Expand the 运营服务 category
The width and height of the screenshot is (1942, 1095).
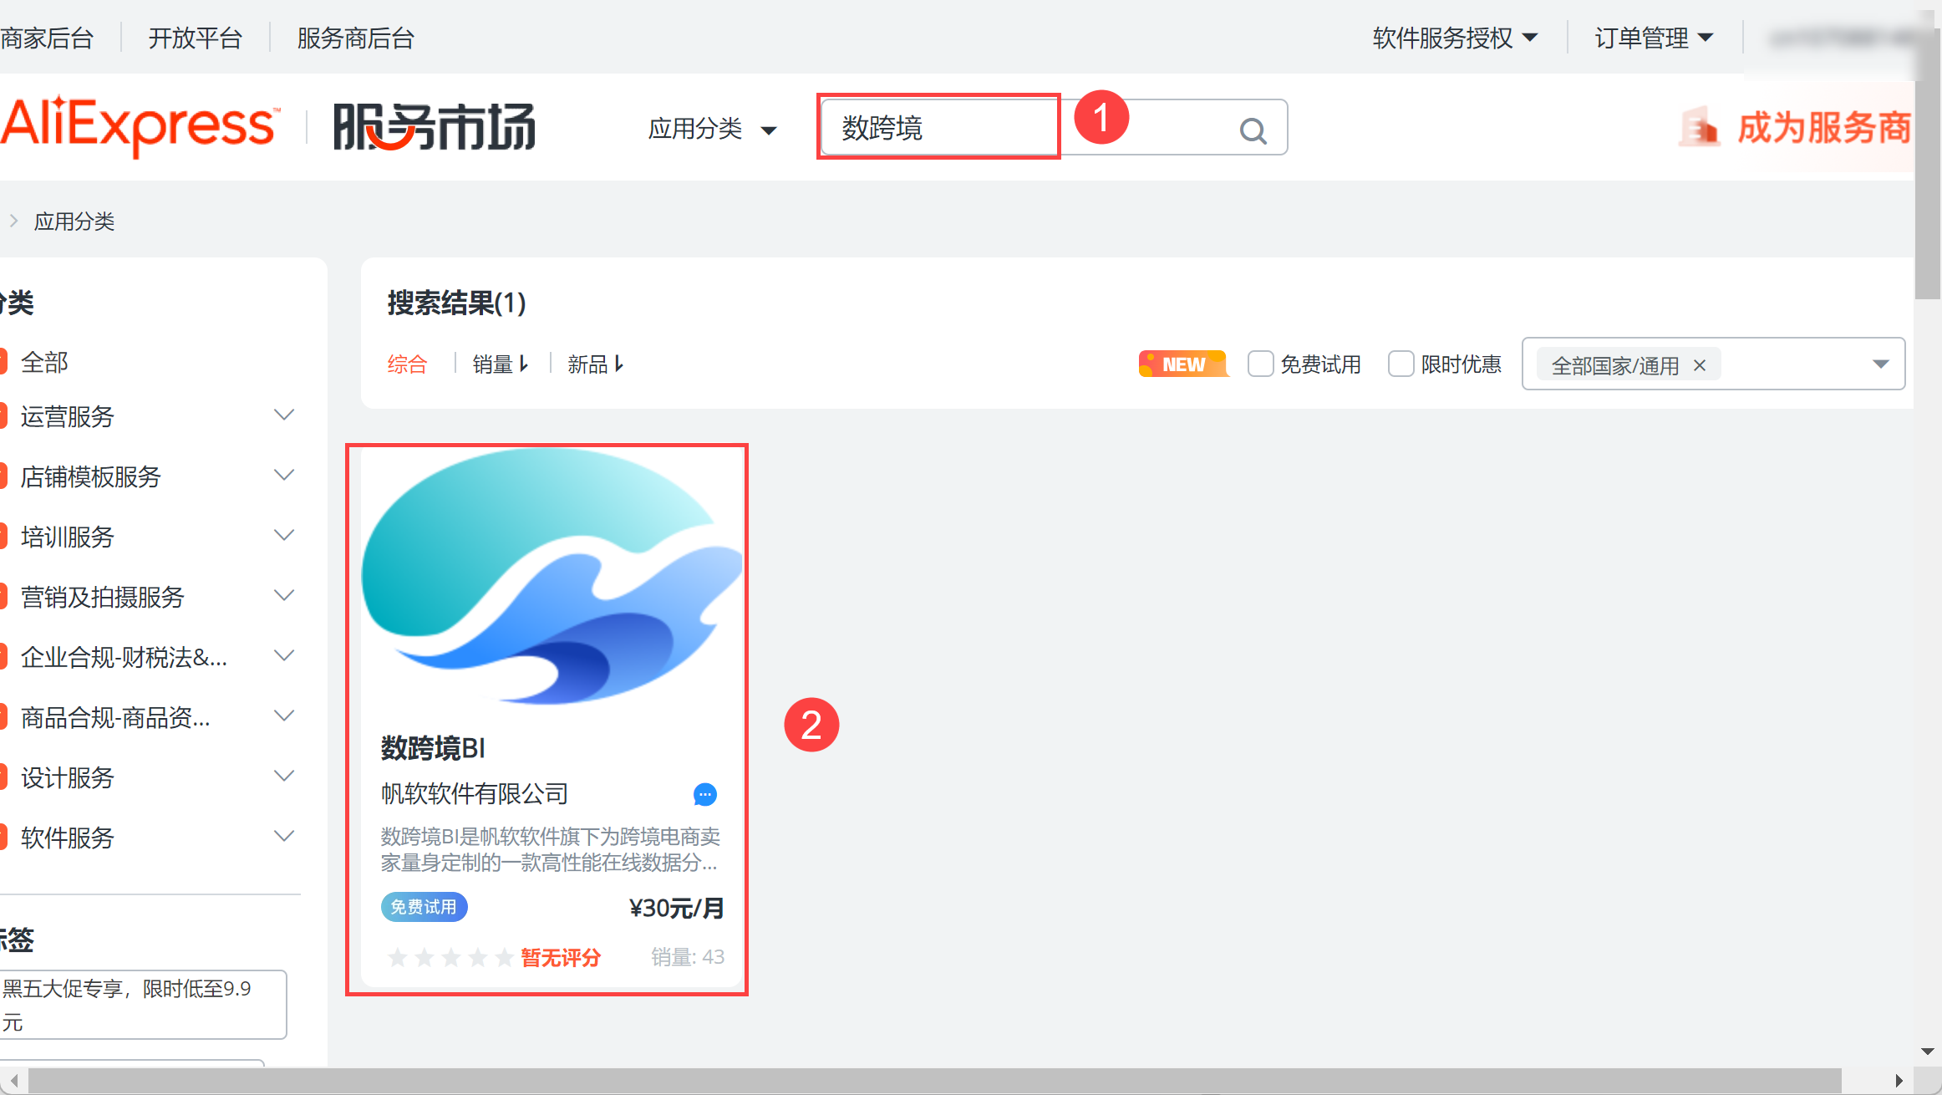[x=284, y=415]
